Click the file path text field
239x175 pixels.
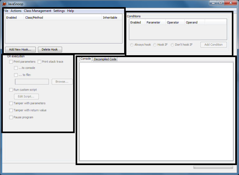[32, 82]
